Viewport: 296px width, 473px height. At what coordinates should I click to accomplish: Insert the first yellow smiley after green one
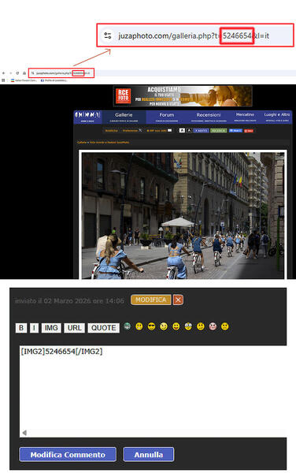[139, 326]
